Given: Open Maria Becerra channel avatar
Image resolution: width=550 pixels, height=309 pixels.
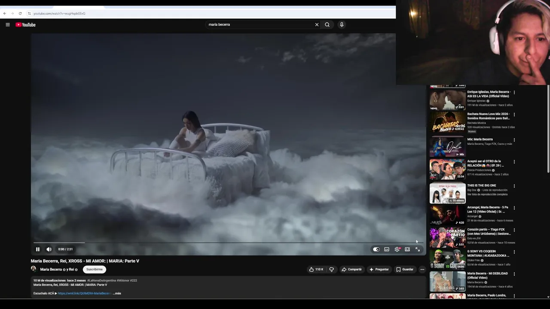Looking at the screenshot, I should (34, 269).
